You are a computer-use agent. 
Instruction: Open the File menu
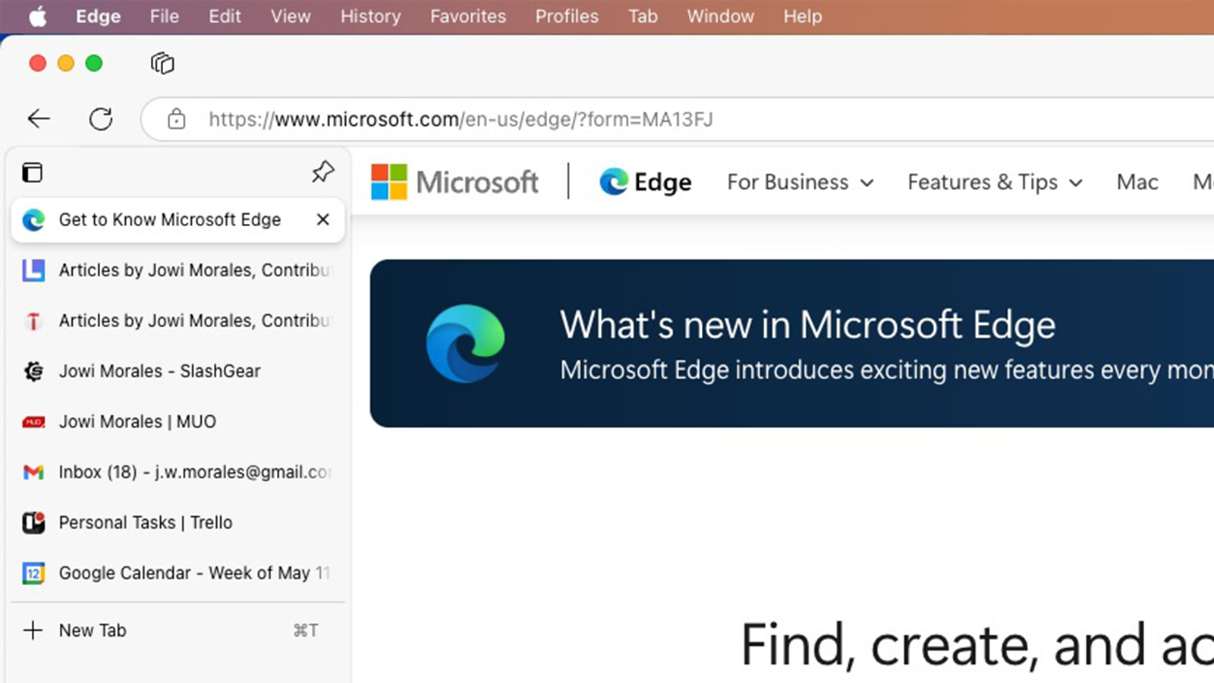click(x=164, y=17)
